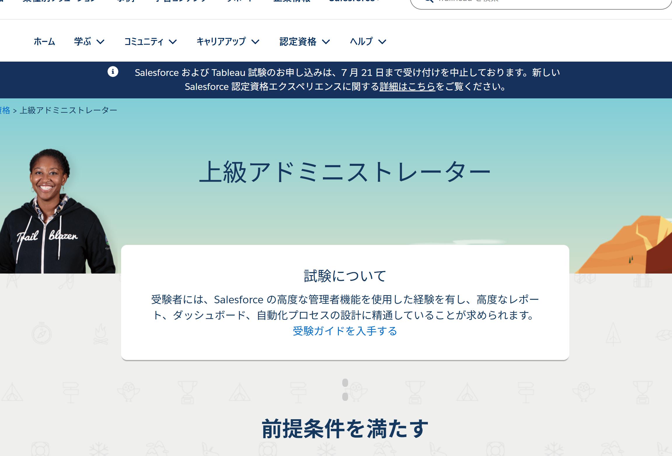Screen dimensions: 672x456
Task: Expand the chevron next to ヘルプ
Action: 382,42
